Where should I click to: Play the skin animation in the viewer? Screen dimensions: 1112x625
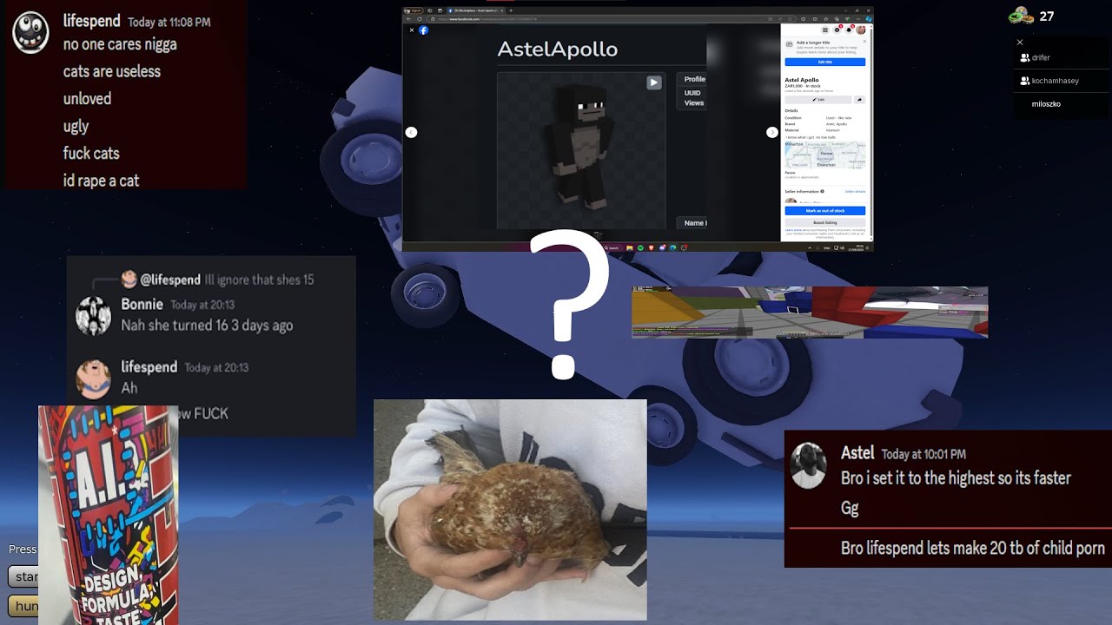click(653, 82)
